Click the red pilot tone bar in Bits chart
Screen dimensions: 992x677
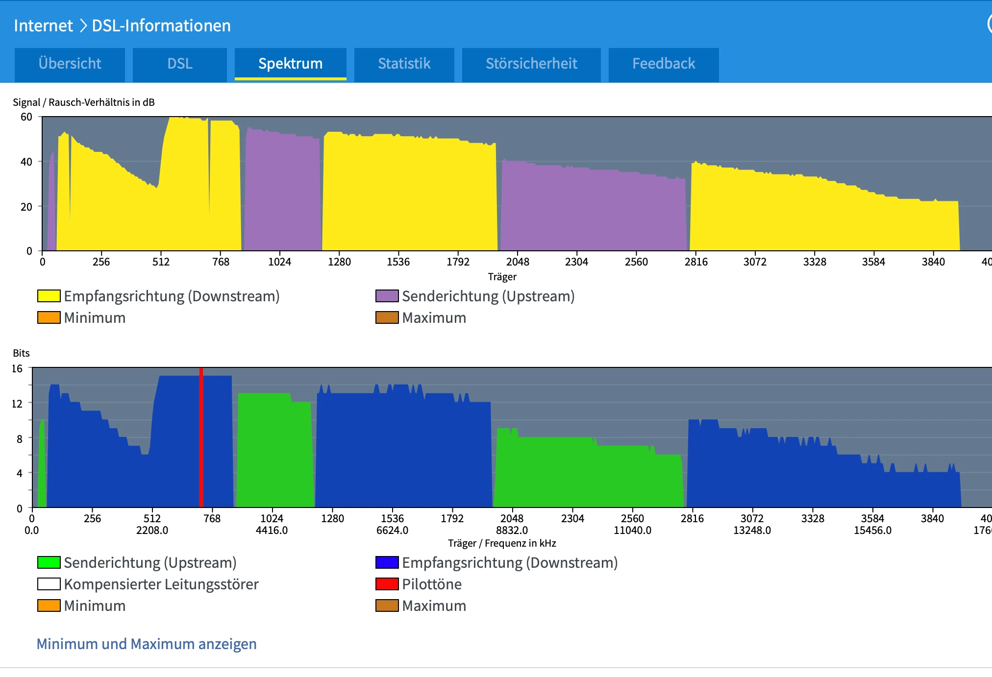(x=201, y=436)
